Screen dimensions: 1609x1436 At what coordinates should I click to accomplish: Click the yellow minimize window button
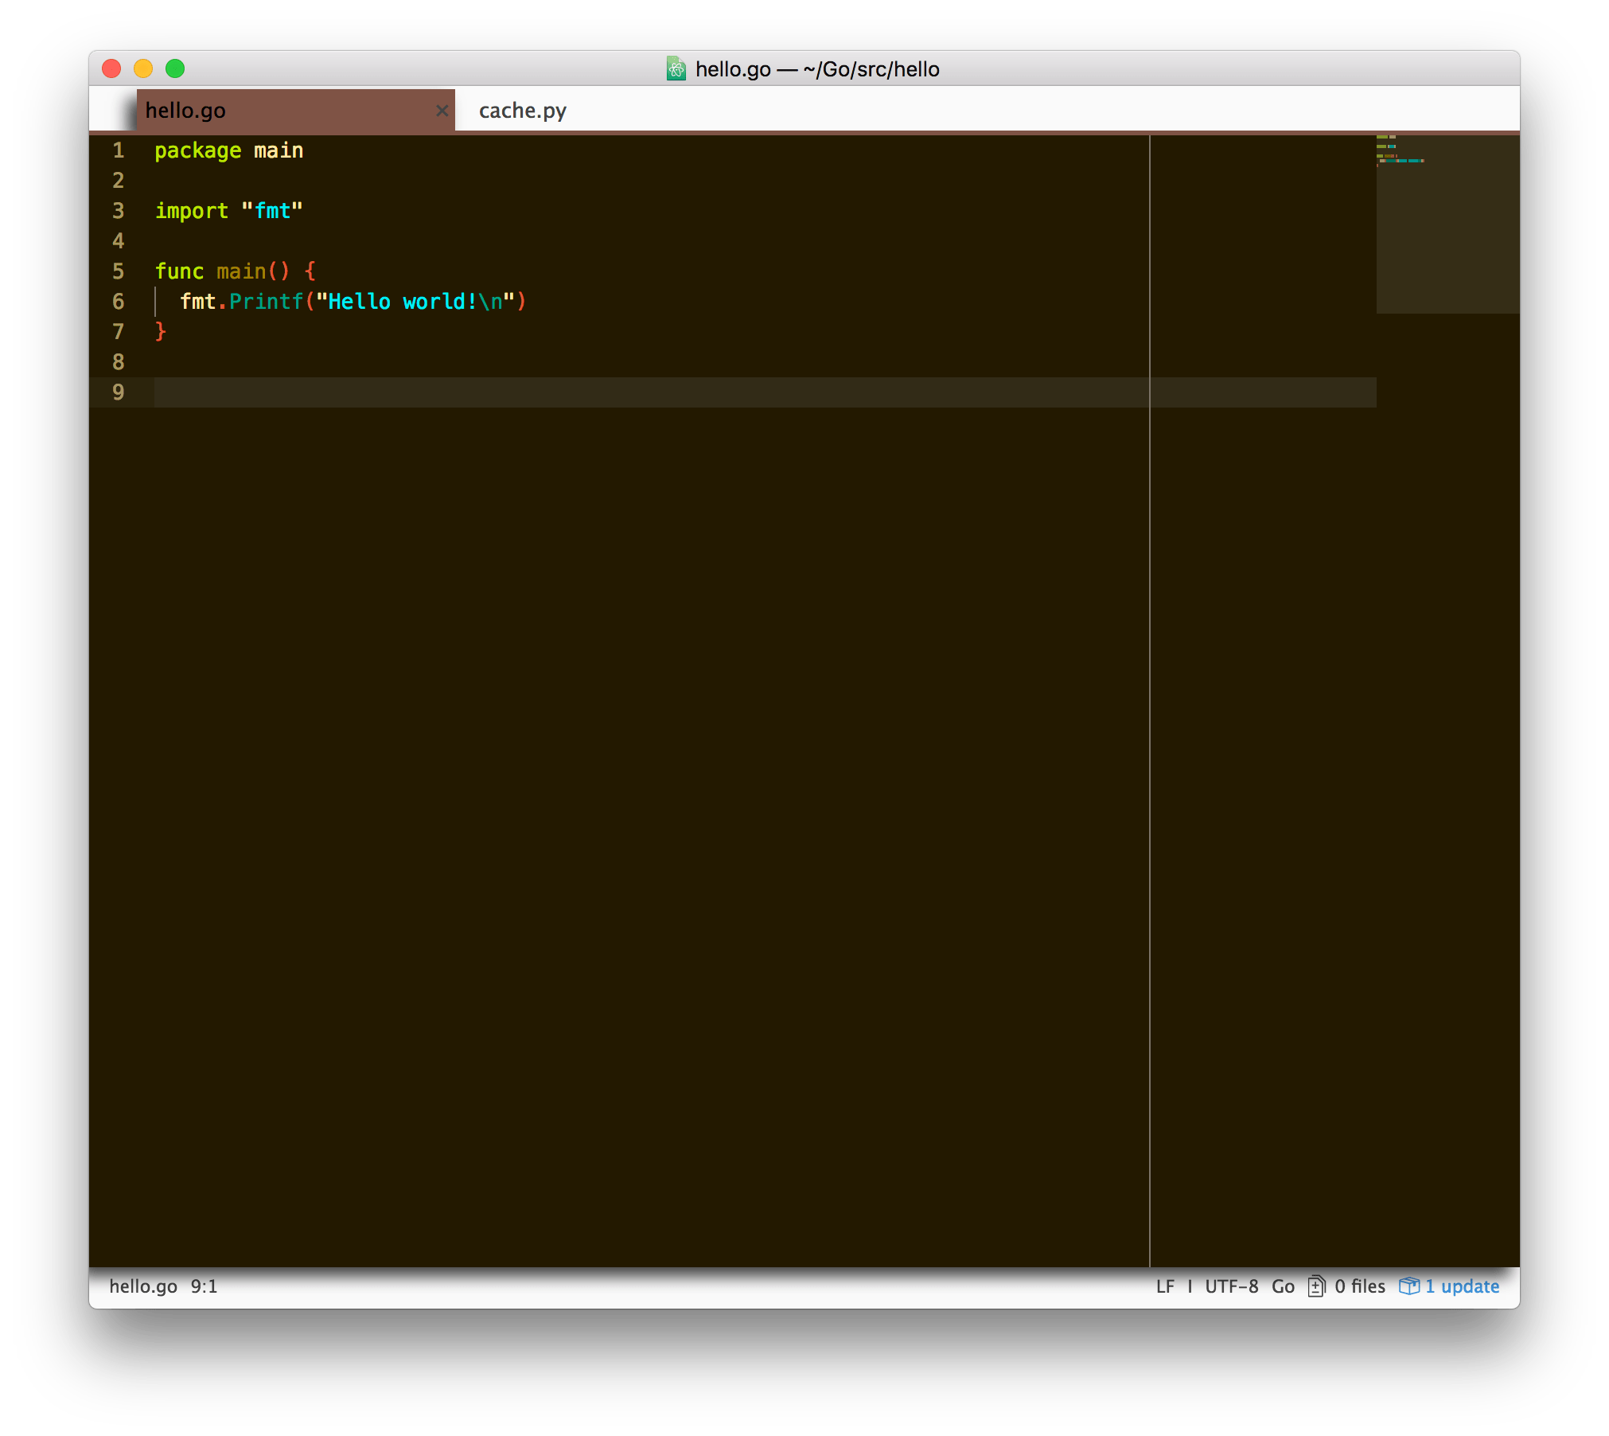click(143, 69)
